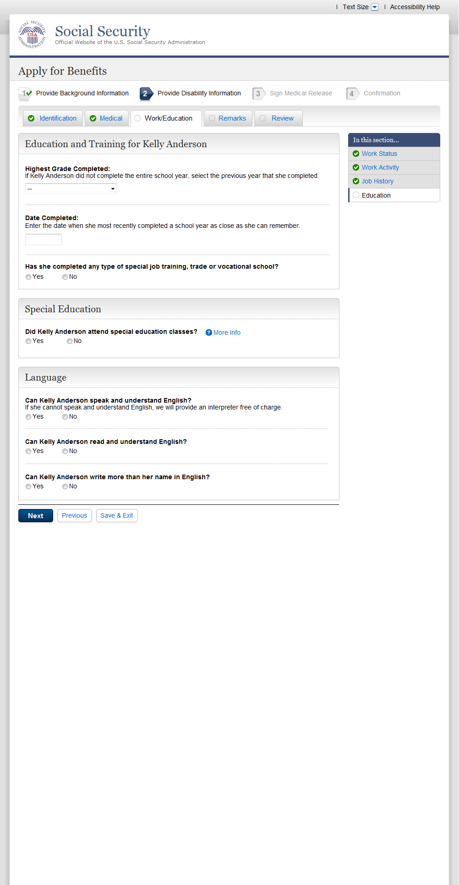Click the step 3 Sign Medical Release badge

pyautogui.click(x=259, y=94)
